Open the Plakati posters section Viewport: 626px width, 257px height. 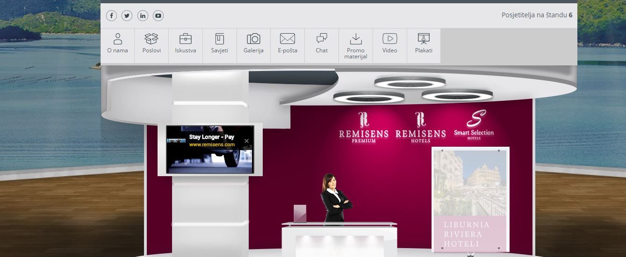[x=424, y=45]
